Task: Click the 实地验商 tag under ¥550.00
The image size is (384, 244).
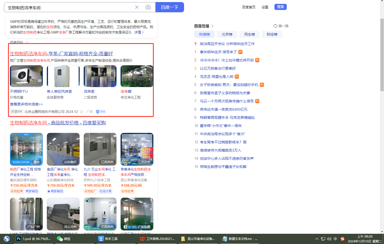Action: coord(17,191)
